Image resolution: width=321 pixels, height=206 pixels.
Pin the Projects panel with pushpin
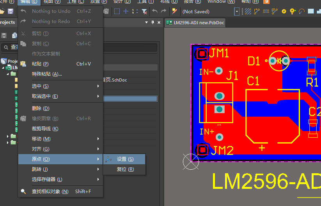click(152, 23)
